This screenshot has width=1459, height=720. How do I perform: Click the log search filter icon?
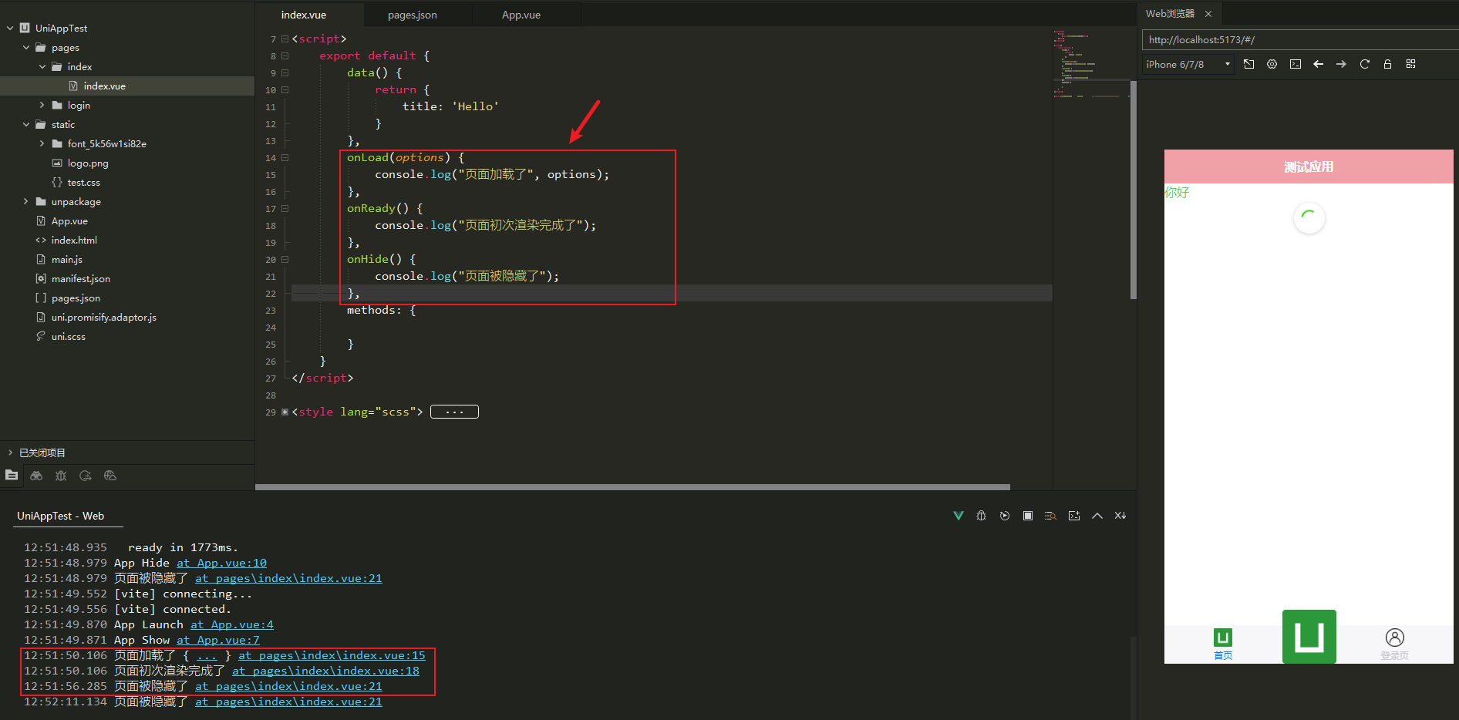click(x=1050, y=516)
